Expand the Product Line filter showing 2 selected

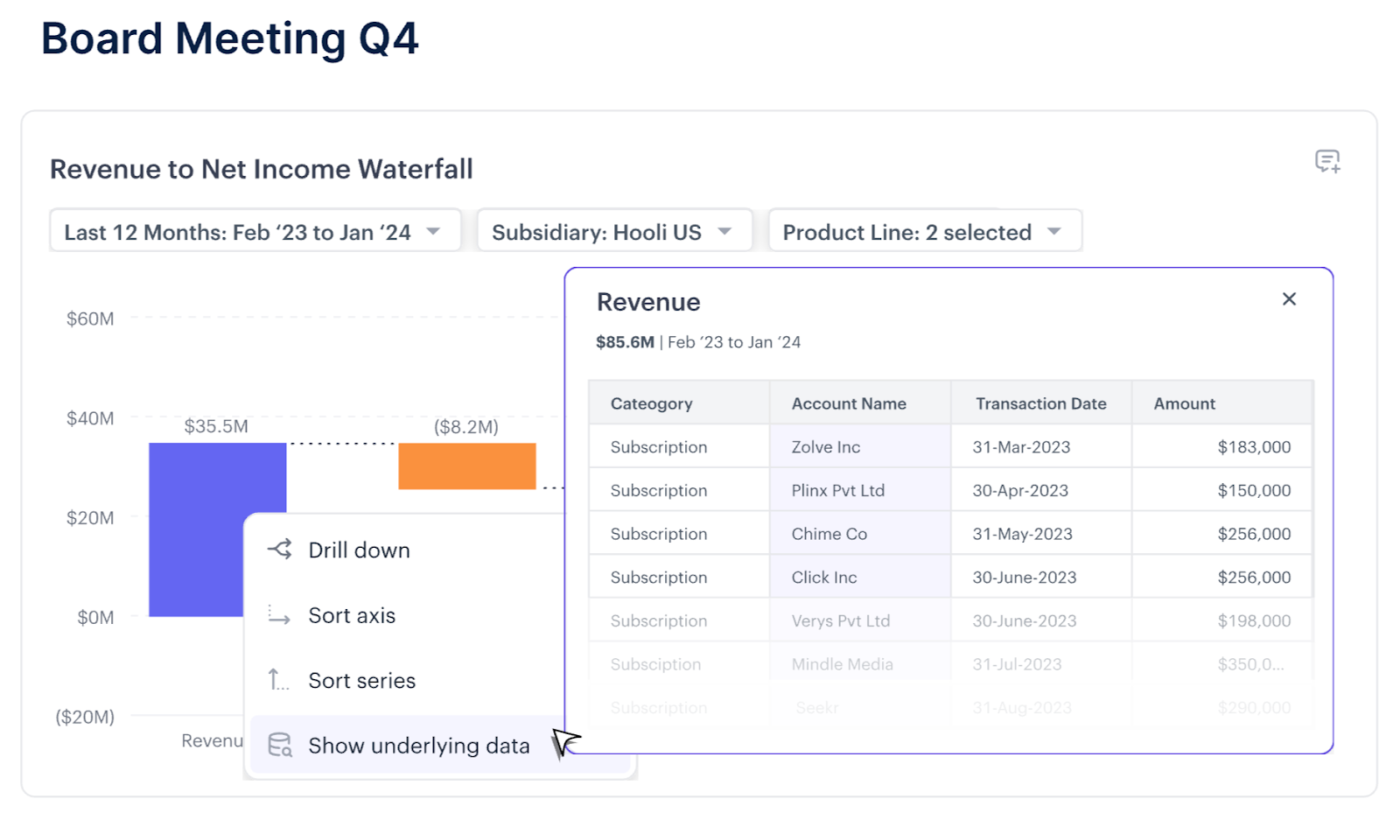[x=924, y=231]
